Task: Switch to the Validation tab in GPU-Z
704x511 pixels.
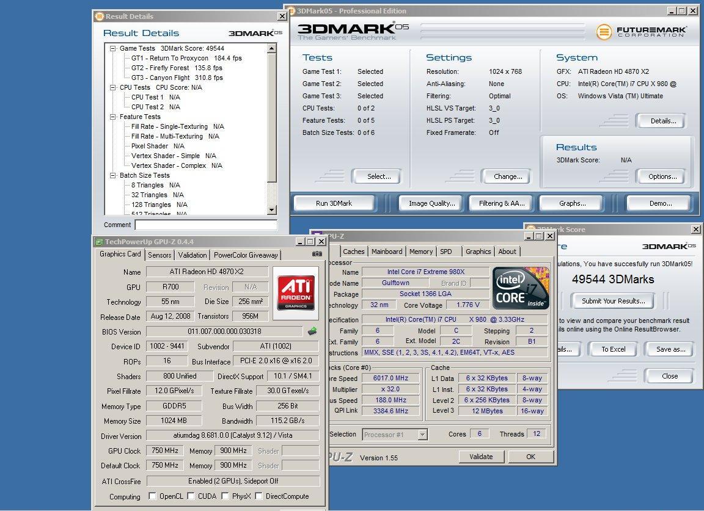Action: pos(192,255)
